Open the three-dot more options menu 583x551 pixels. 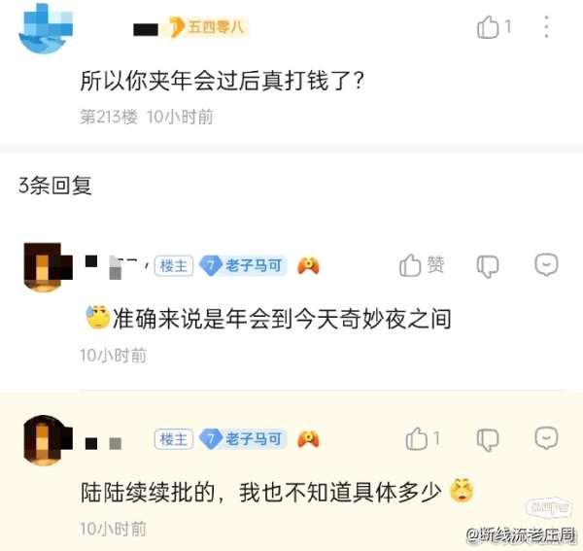pyautogui.click(x=546, y=27)
